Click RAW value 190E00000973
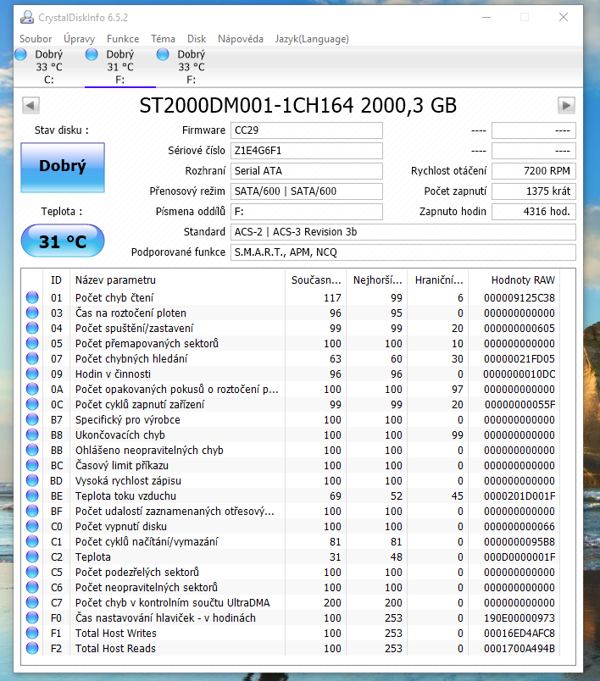 click(519, 618)
